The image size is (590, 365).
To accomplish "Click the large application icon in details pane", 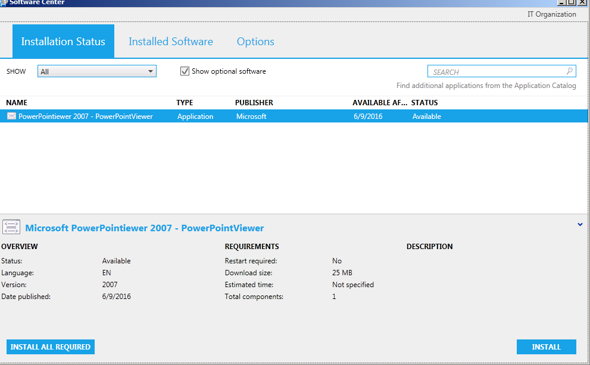I will (x=11, y=228).
